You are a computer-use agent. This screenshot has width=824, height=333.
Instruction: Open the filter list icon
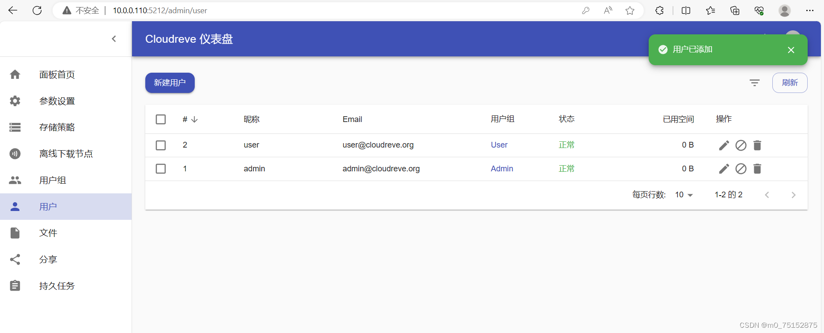[755, 83]
